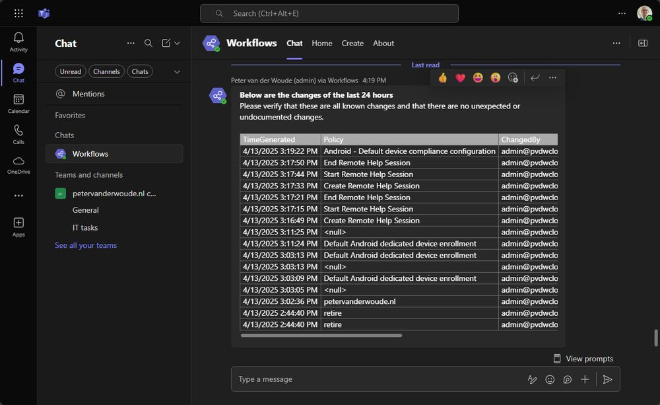The width and height of the screenshot is (660, 405).
Task: Open header more options ellipsis
Action: [x=616, y=43]
